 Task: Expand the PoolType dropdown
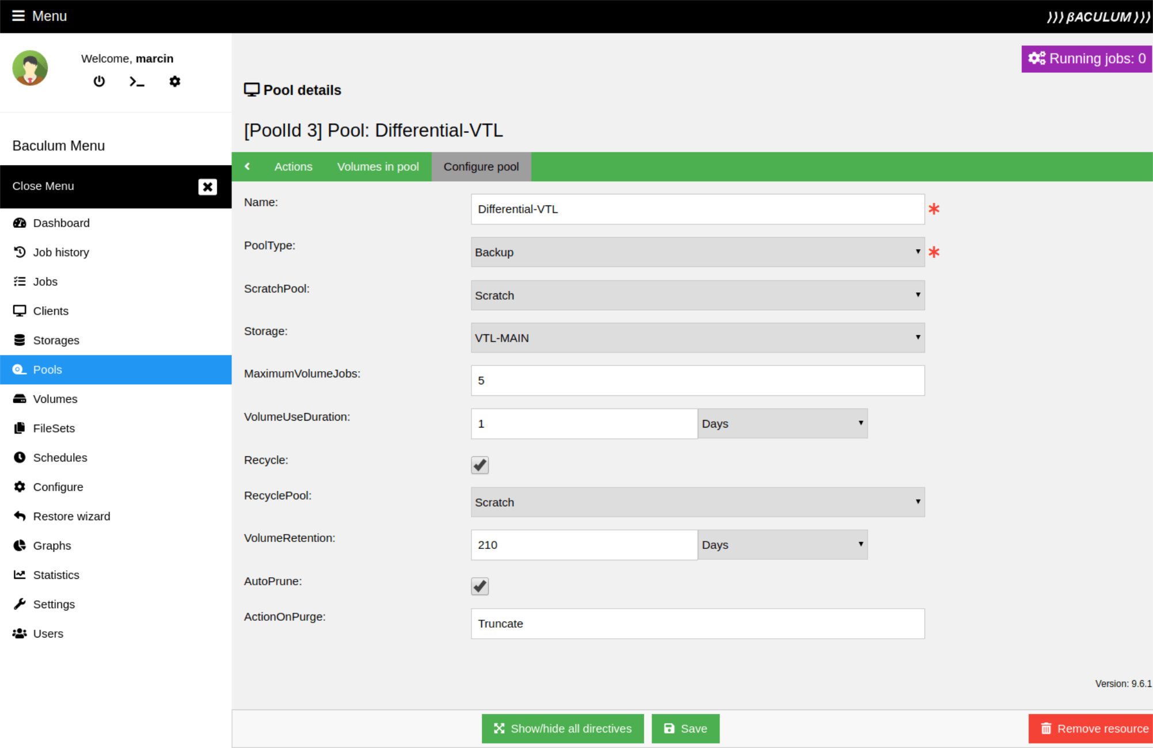click(697, 252)
